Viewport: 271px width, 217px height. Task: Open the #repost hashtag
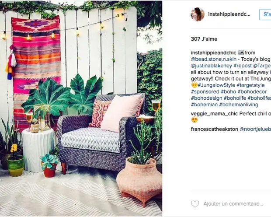pyautogui.click(x=243, y=66)
